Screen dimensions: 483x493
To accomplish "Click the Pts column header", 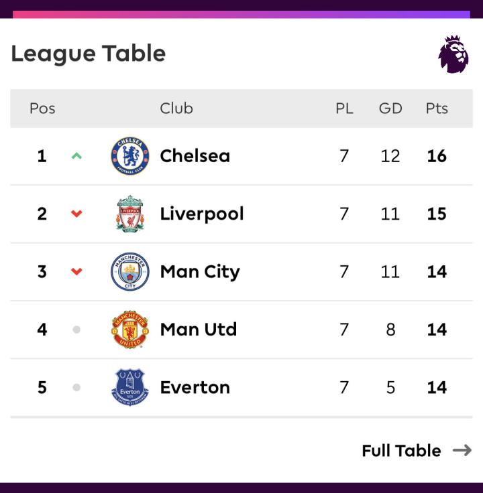I will coord(437,109).
